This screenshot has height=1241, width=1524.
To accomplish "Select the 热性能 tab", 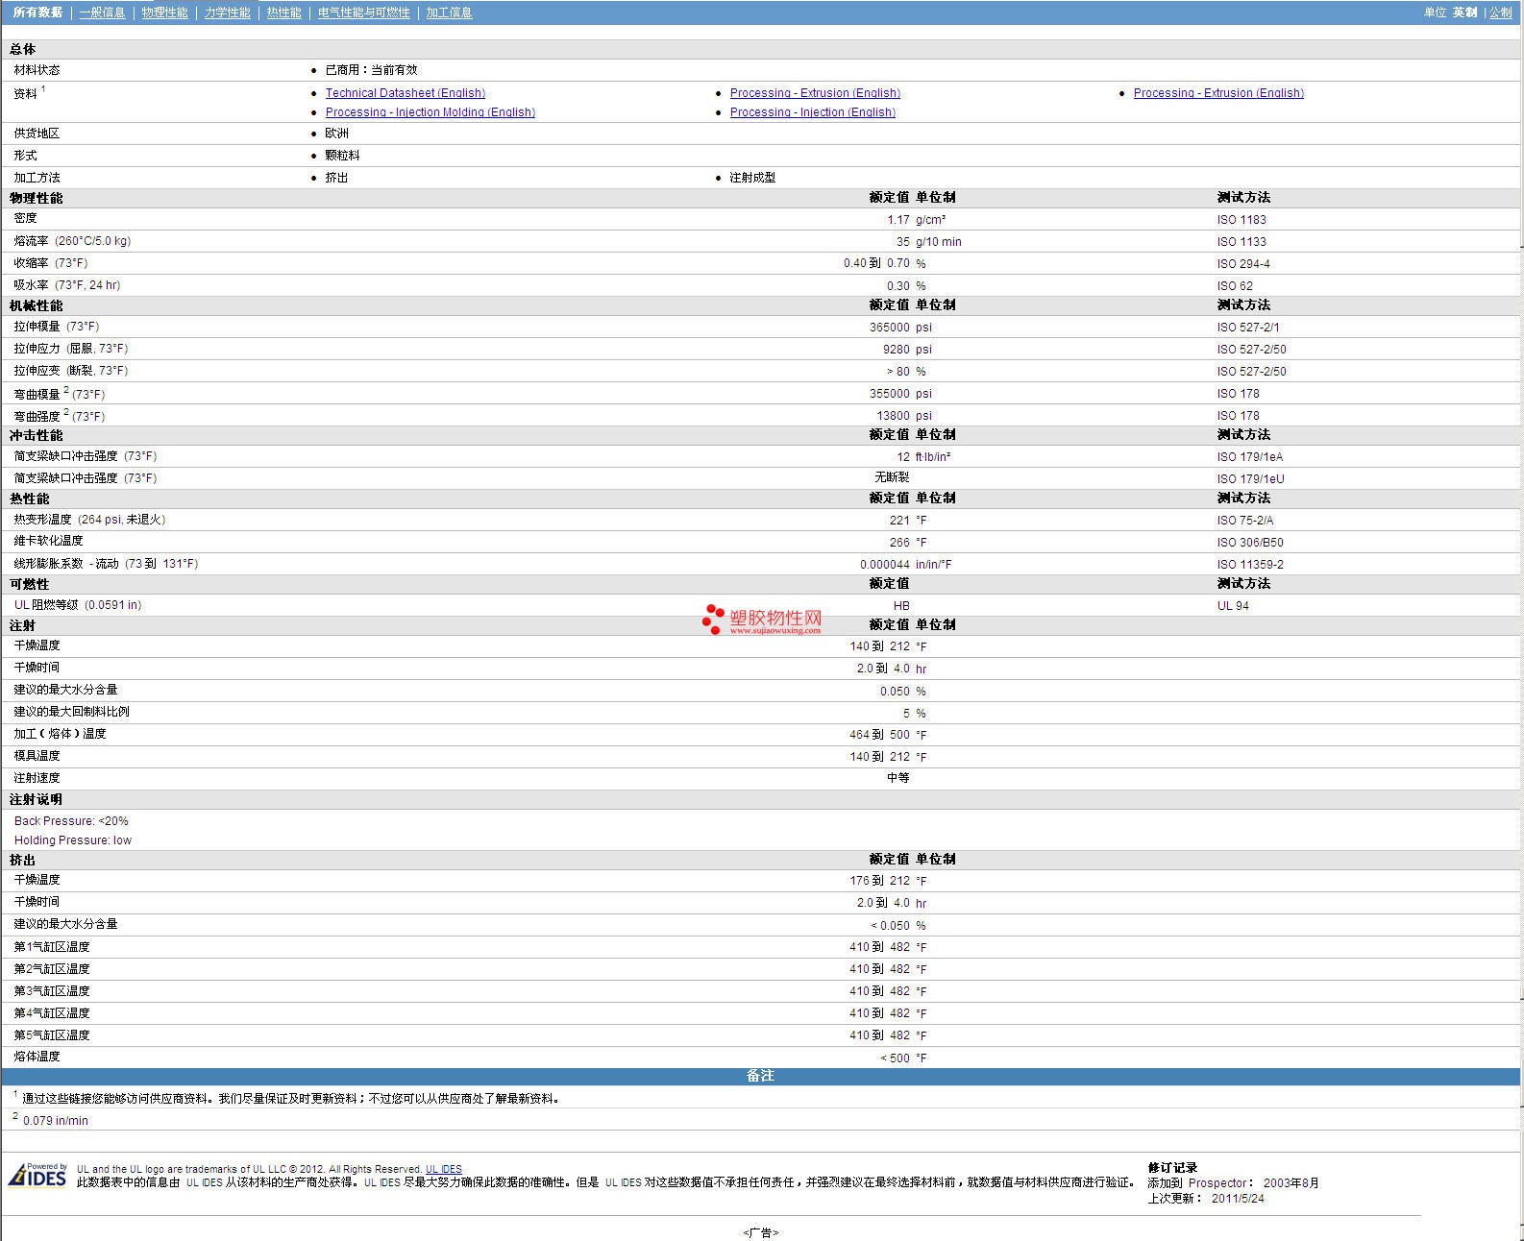I will point(283,12).
